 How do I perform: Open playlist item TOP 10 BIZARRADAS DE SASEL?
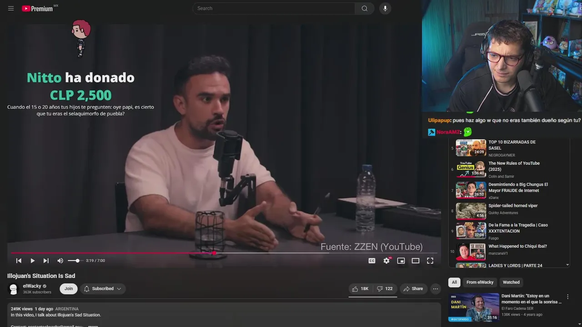click(512, 145)
